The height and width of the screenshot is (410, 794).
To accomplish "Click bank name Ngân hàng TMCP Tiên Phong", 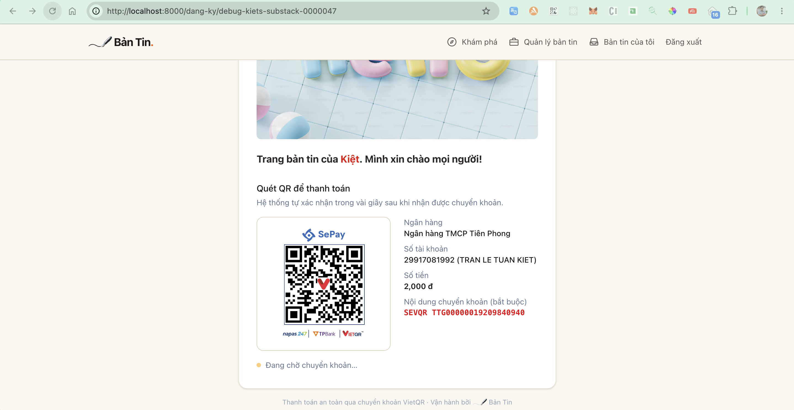I will click(457, 234).
